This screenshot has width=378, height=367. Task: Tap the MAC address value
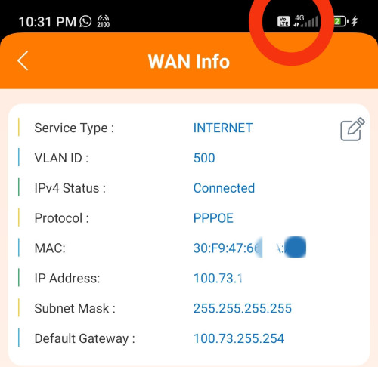(x=249, y=248)
